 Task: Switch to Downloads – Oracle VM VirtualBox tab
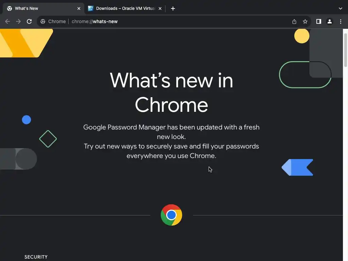point(125,8)
